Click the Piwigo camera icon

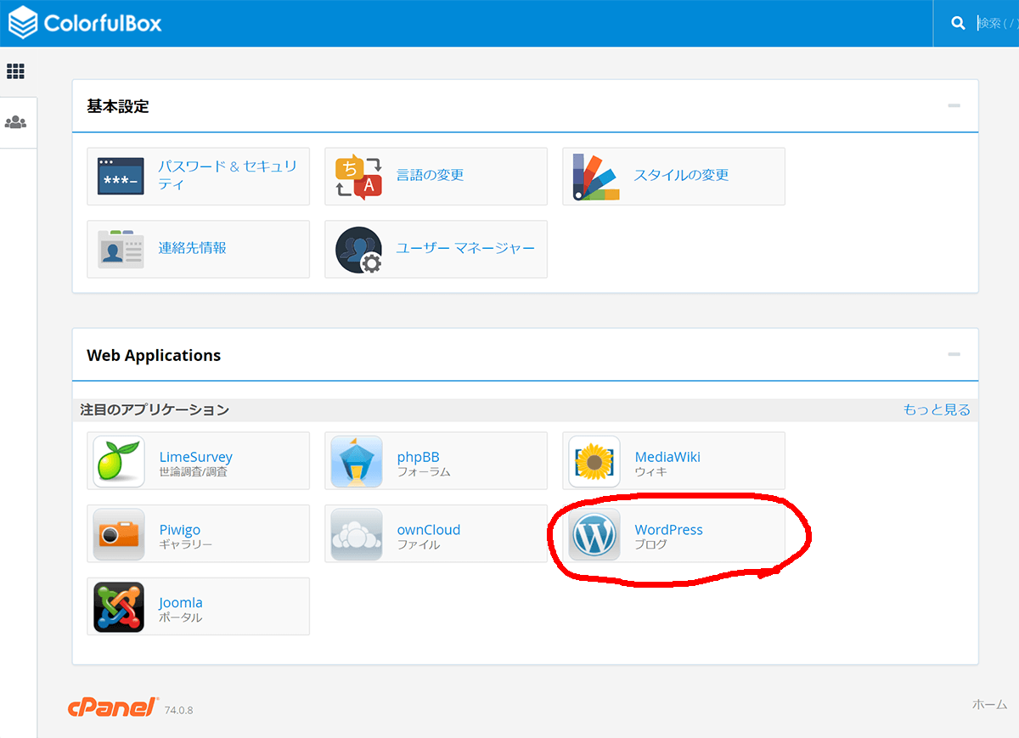click(x=119, y=533)
